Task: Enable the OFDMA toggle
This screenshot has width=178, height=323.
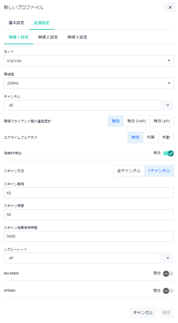Action: (x=168, y=291)
